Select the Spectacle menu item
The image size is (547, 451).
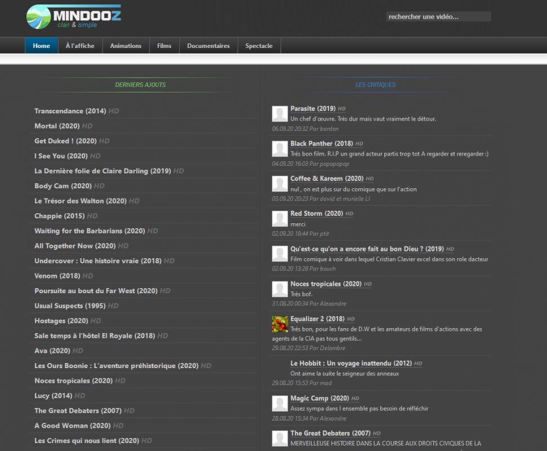tap(259, 46)
